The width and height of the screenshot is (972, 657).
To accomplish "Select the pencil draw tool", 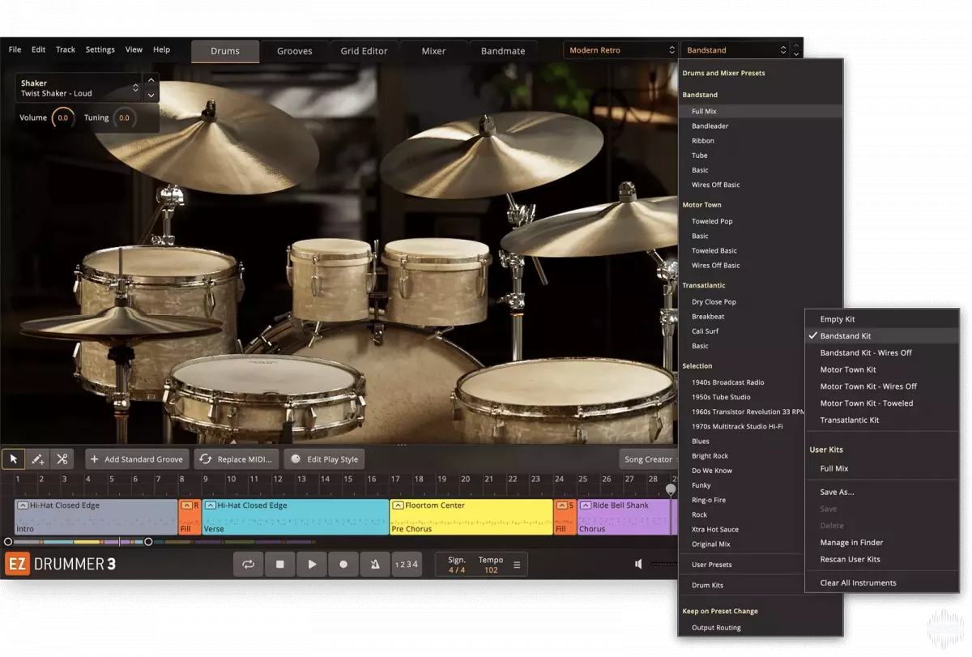I will [37, 459].
